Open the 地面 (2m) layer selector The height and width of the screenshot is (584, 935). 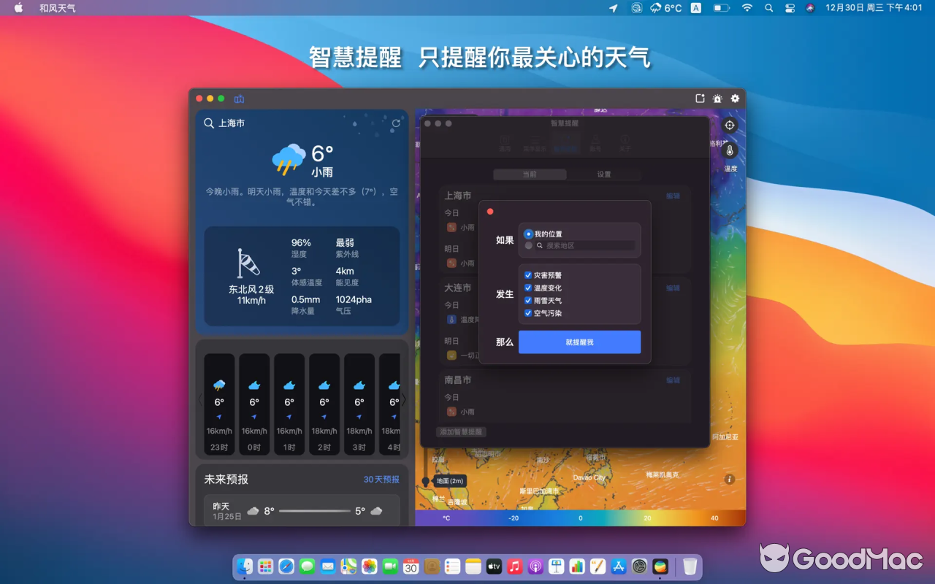point(449,481)
